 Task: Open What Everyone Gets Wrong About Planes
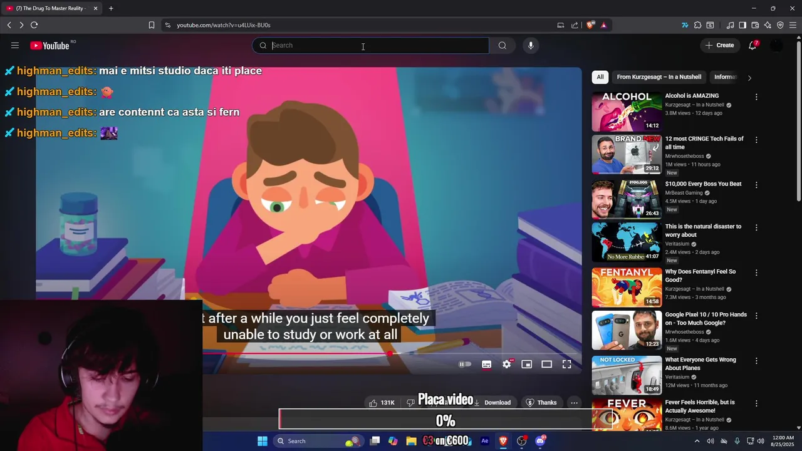click(700, 364)
